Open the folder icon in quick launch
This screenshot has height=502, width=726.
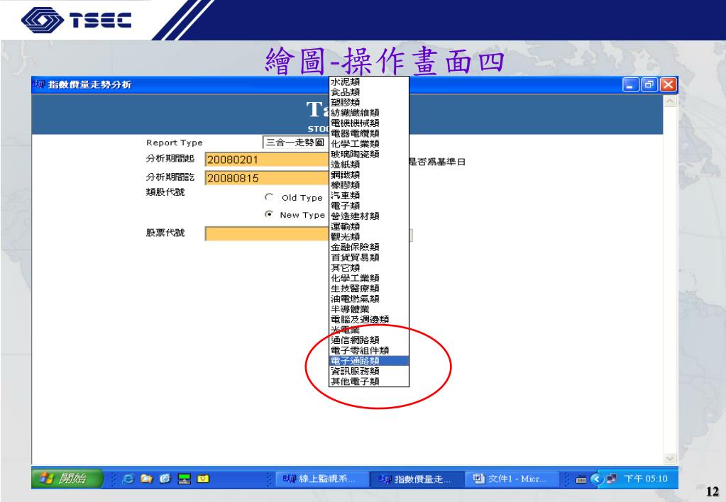[x=147, y=479]
